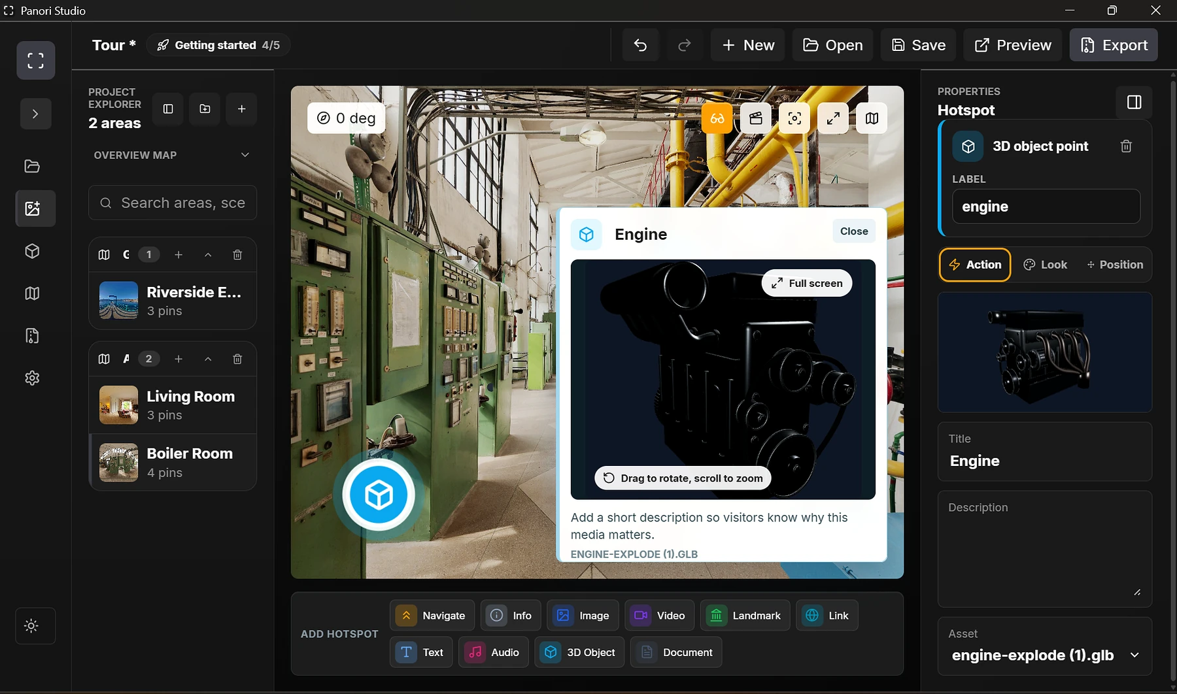Select the Boiler Room scene
Viewport: 1177px width, 694px height.
tap(173, 462)
